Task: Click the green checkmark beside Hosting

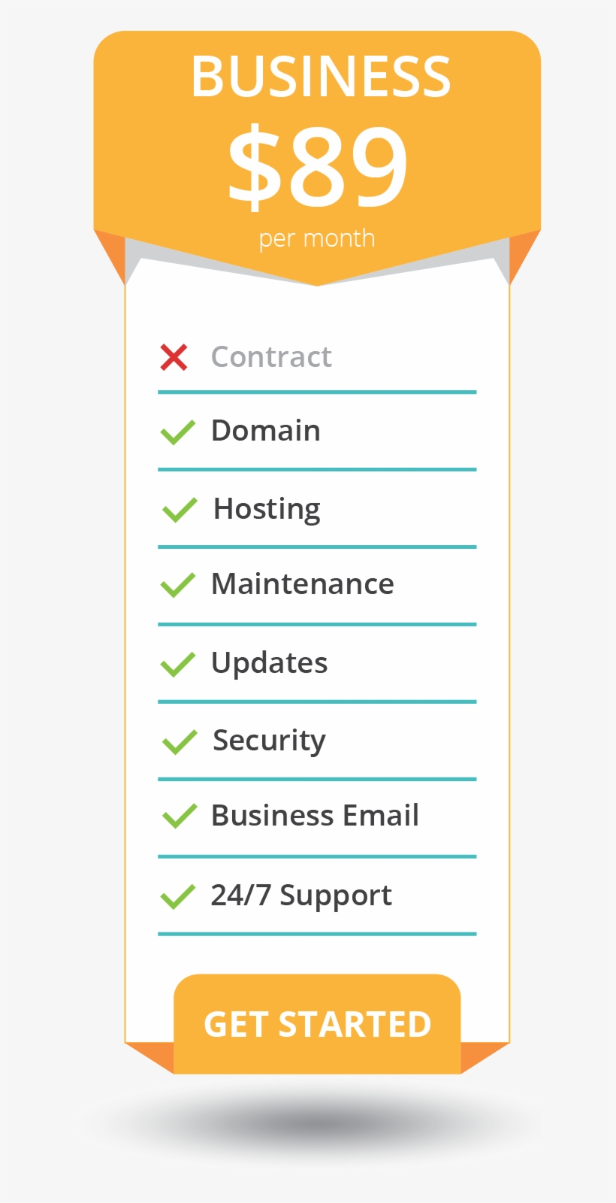Action: point(180,510)
